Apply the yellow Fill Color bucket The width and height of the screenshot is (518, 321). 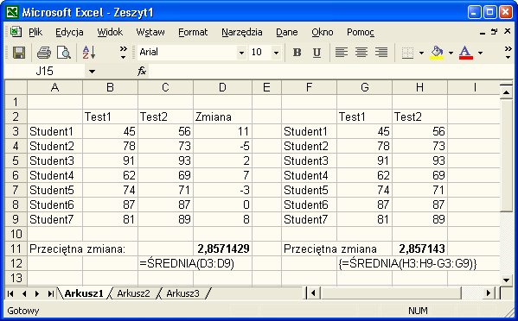click(x=437, y=53)
